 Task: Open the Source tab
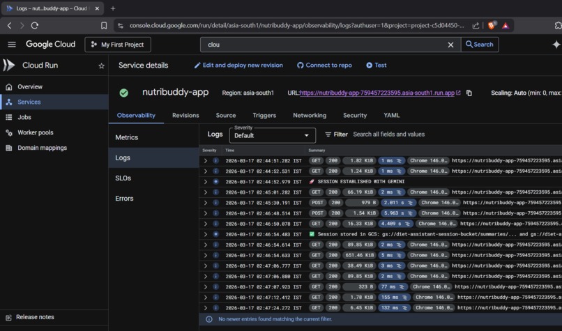[226, 116]
